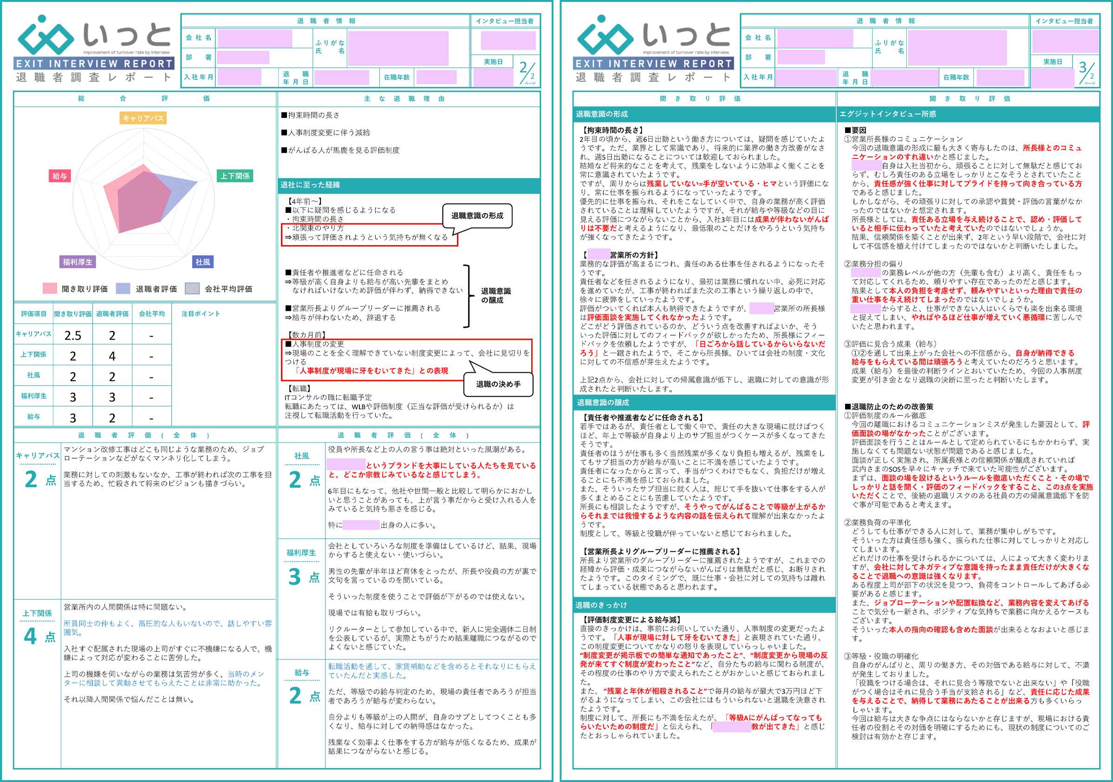Click the teal 退職意識の醸成 header on right page
Viewport: 1113px width, 782px height.
coord(704,403)
